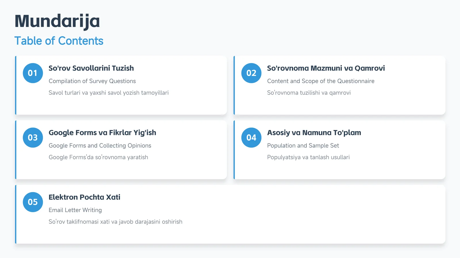The height and width of the screenshot is (258, 460).
Task: Click the 01 numbered circle badge
Action: 33,73
